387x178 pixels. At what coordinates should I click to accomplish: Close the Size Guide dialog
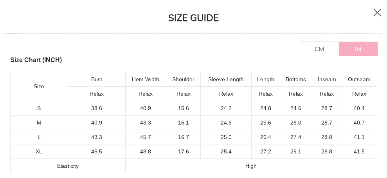pos(377,13)
